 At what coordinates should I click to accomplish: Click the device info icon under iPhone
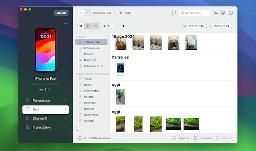tap(50, 90)
